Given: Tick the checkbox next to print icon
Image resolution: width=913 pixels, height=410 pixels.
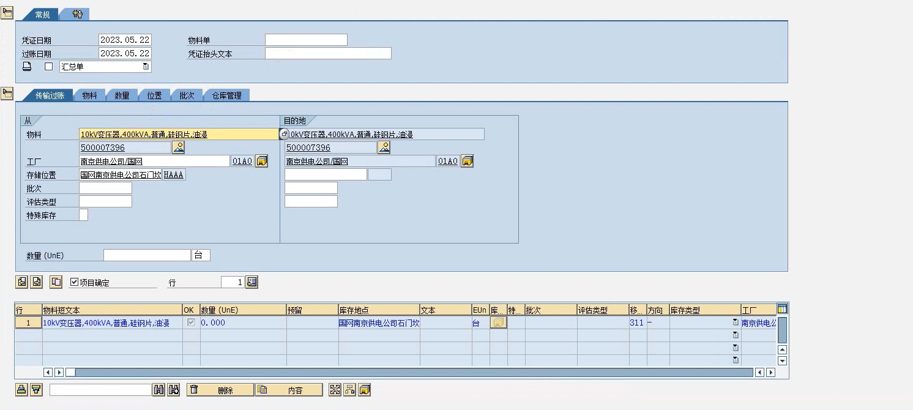Looking at the screenshot, I should click(x=49, y=67).
